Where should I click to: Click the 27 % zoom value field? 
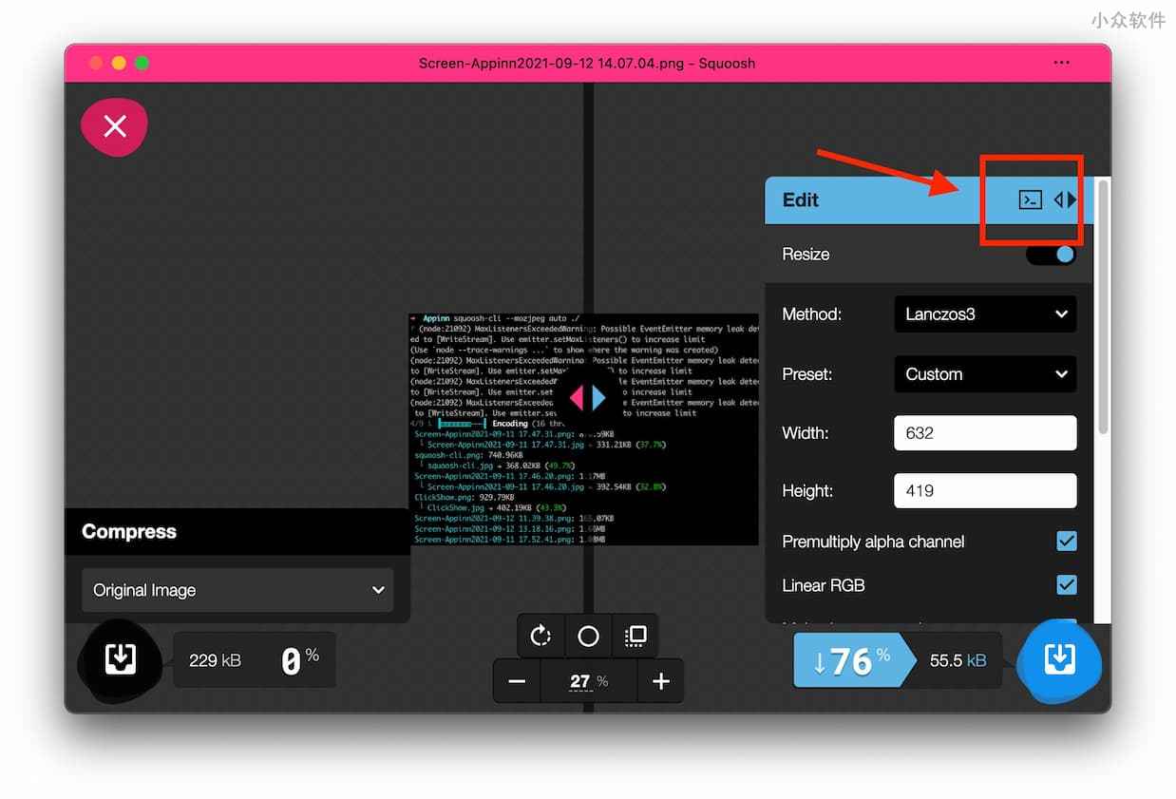(589, 681)
